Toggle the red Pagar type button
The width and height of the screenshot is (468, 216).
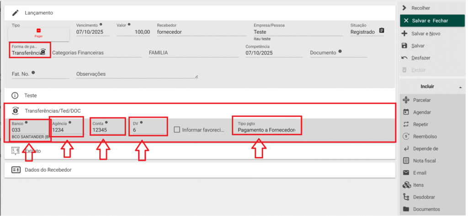pyautogui.click(x=39, y=33)
